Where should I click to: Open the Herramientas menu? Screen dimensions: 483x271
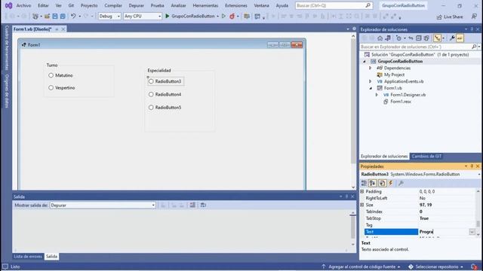click(205, 5)
